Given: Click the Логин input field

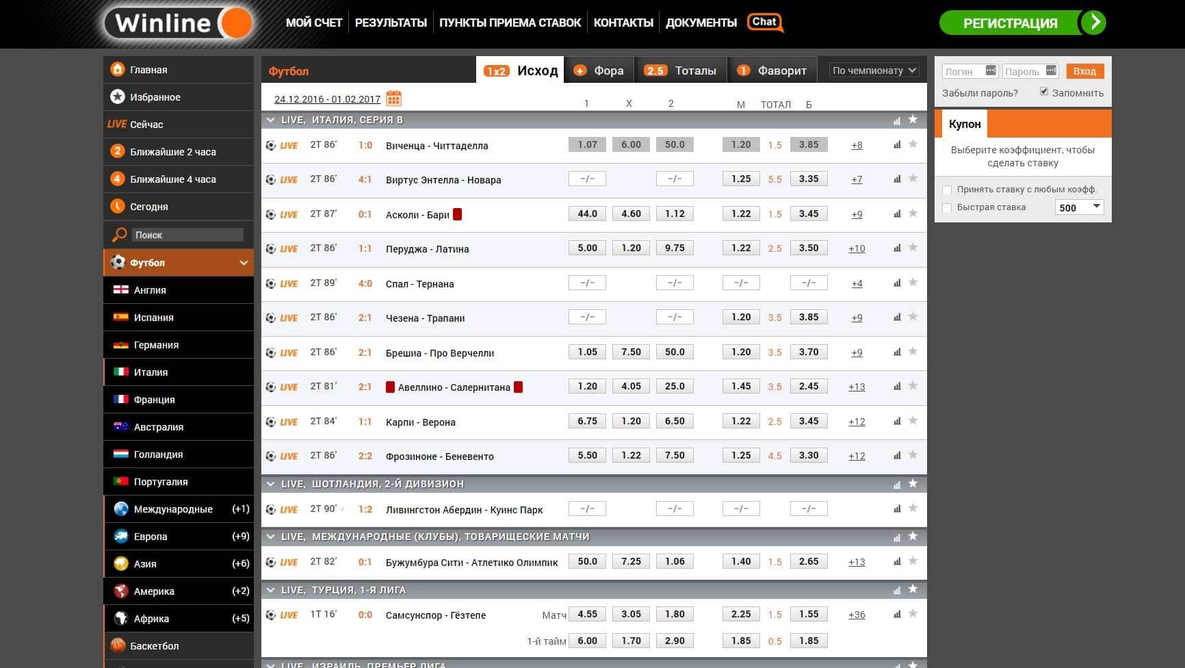Looking at the screenshot, I should coord(969,70).
